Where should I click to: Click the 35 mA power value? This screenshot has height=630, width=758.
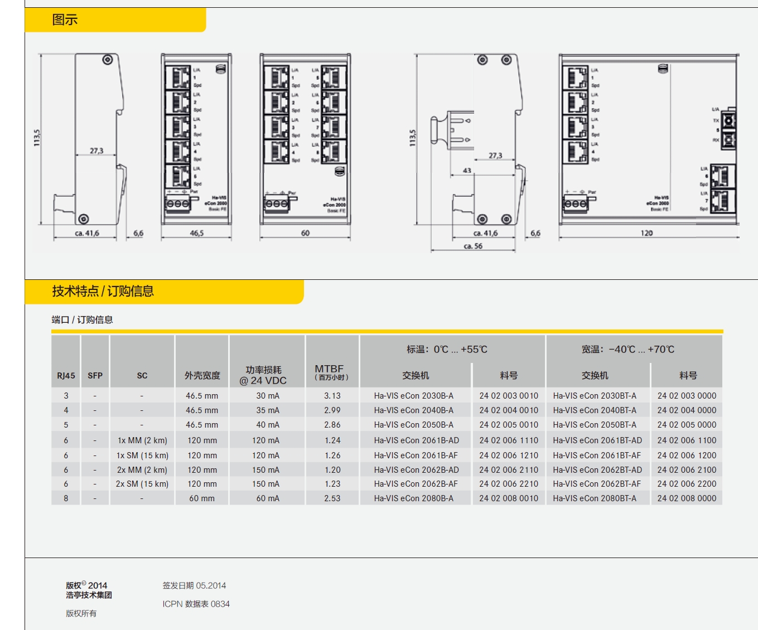268,410
